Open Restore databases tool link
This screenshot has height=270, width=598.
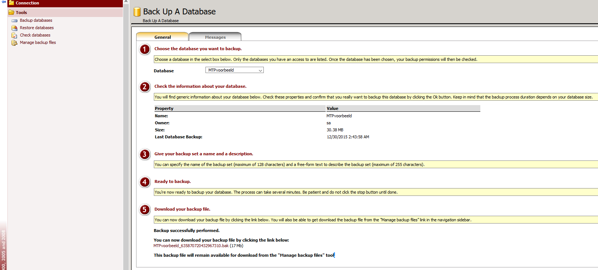[37, 28]
